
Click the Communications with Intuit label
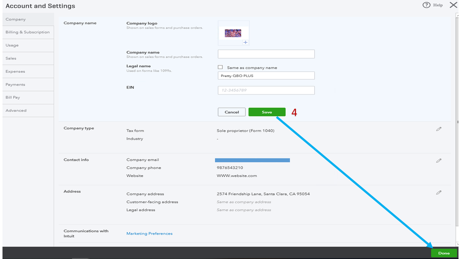[x=86, y=234]
